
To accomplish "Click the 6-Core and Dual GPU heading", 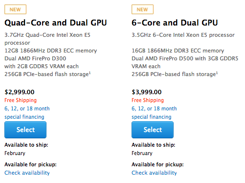I will 175,23.
